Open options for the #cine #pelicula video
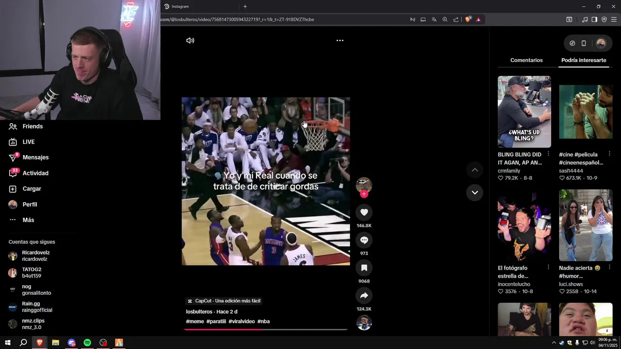Viewport: 621px width, 349px height. (x=610, y=154)
